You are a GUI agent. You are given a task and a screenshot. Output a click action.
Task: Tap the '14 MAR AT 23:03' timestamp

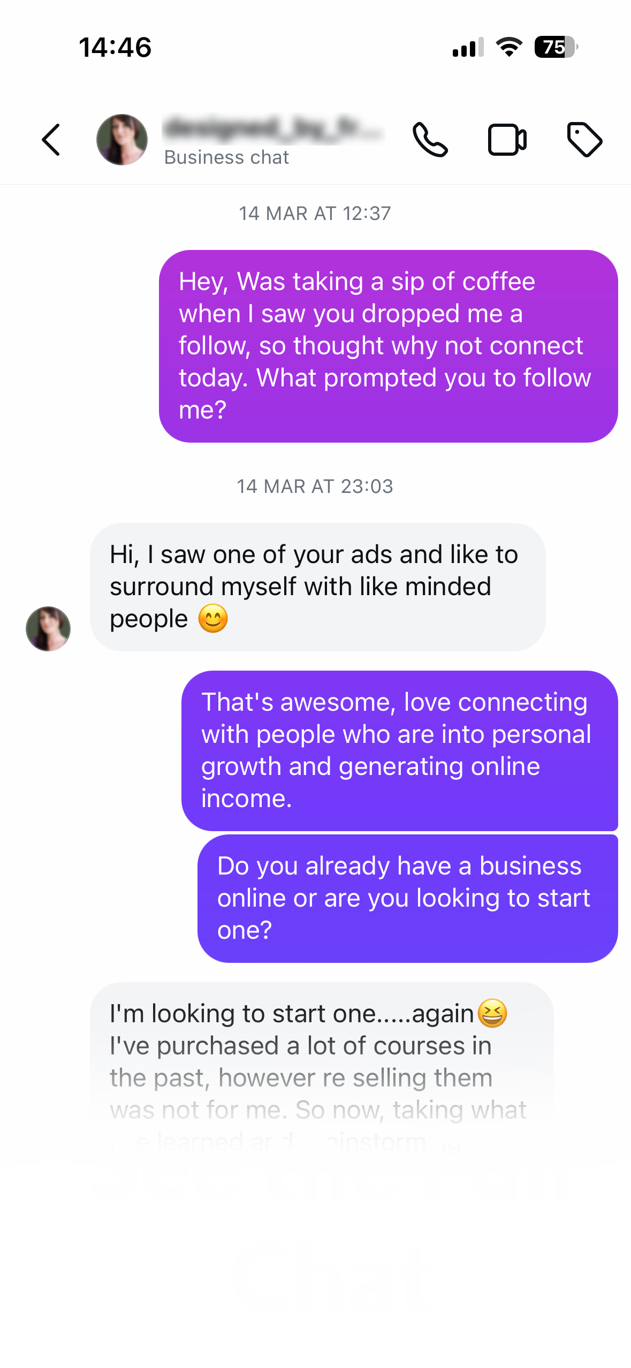pos(315,487)
